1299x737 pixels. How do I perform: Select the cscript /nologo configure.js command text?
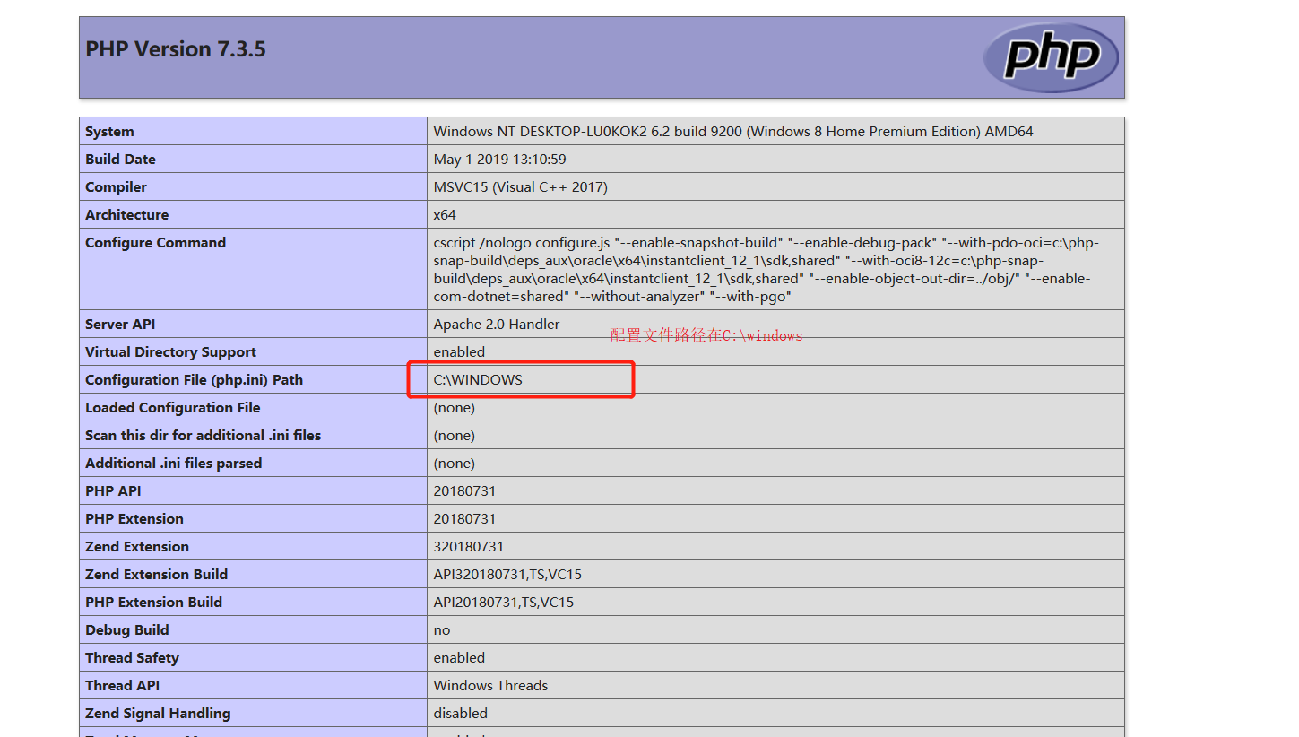[x=766, y=270]
